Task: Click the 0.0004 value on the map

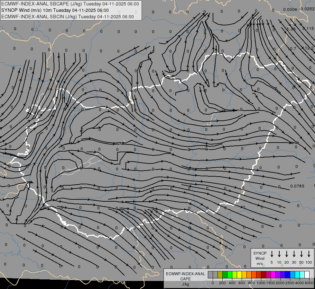Action: [x=290, y=10]
